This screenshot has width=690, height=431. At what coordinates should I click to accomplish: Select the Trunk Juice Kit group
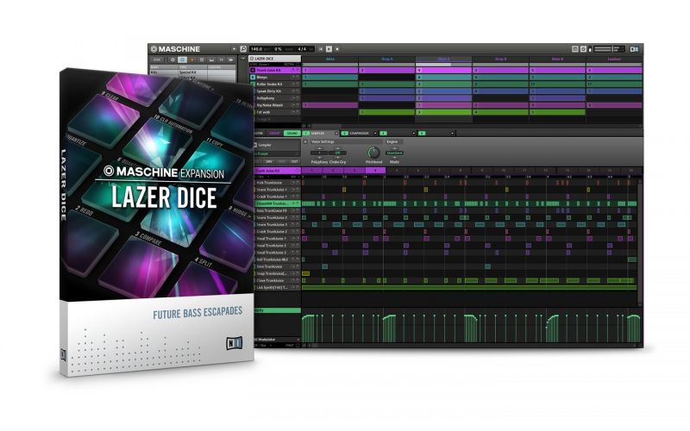[x=275, y=71]
